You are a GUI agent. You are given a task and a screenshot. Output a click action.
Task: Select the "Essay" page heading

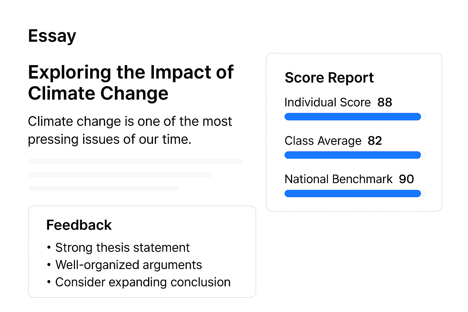coord(52,36)
